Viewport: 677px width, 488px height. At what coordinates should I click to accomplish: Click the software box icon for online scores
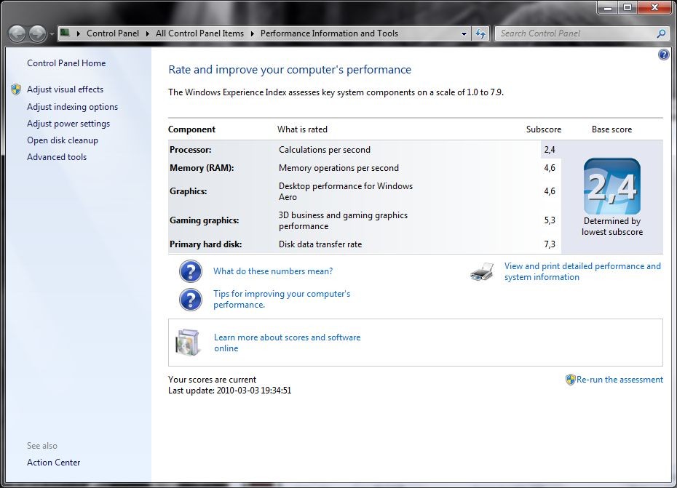tap(188, 343)
